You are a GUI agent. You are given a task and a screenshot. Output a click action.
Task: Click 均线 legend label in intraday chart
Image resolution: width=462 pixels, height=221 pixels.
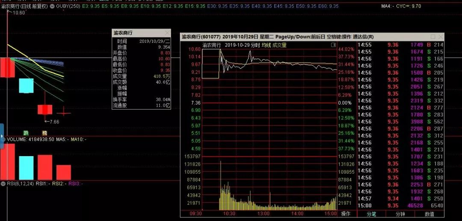[266, 45]
